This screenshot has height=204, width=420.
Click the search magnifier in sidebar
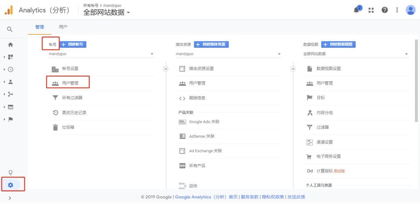pyautogui.click(x=10, y=29)
